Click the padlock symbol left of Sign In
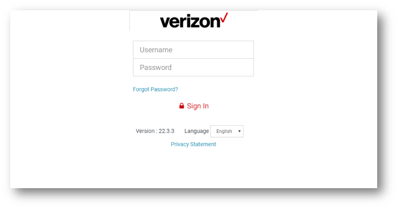This screenshot has width=398, height=209. (182, 106)
